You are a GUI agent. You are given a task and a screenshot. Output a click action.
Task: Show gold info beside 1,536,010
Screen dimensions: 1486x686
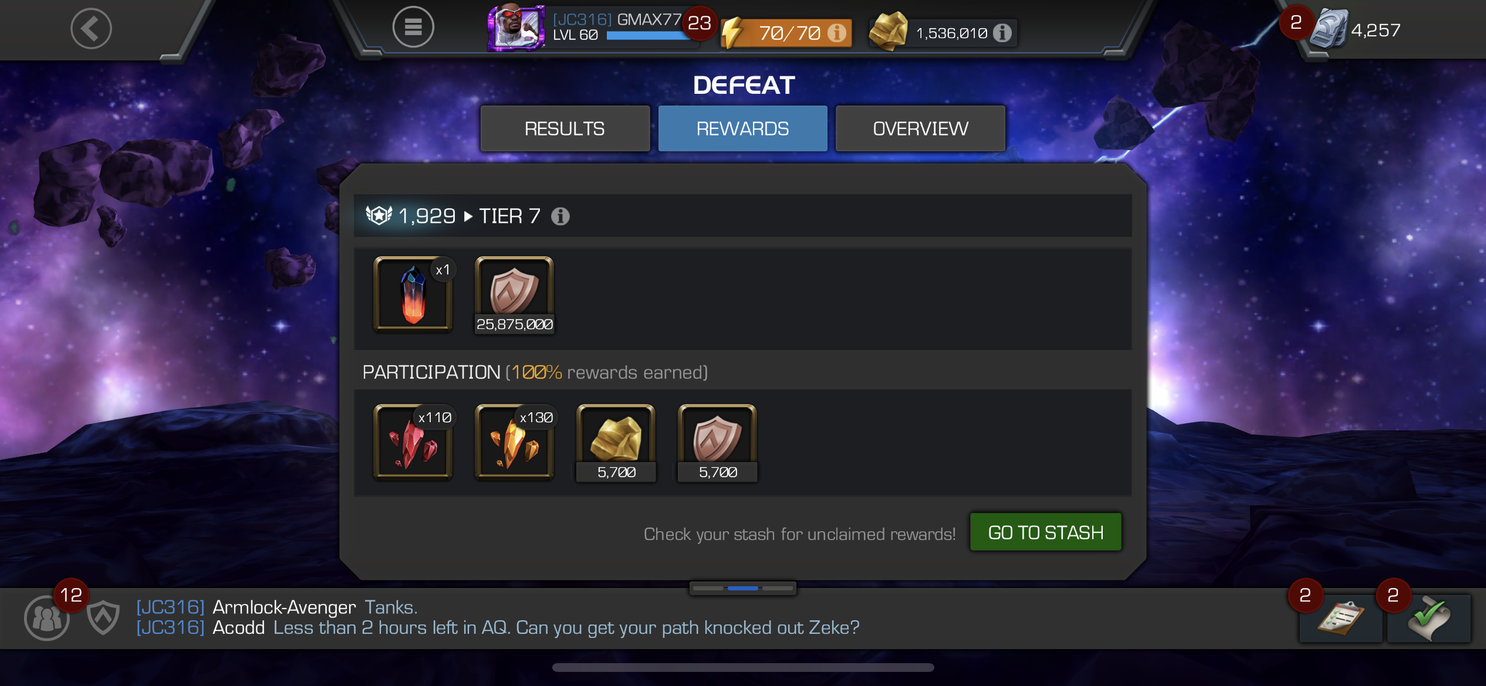pyautogui.click(x=1002, y=33)
